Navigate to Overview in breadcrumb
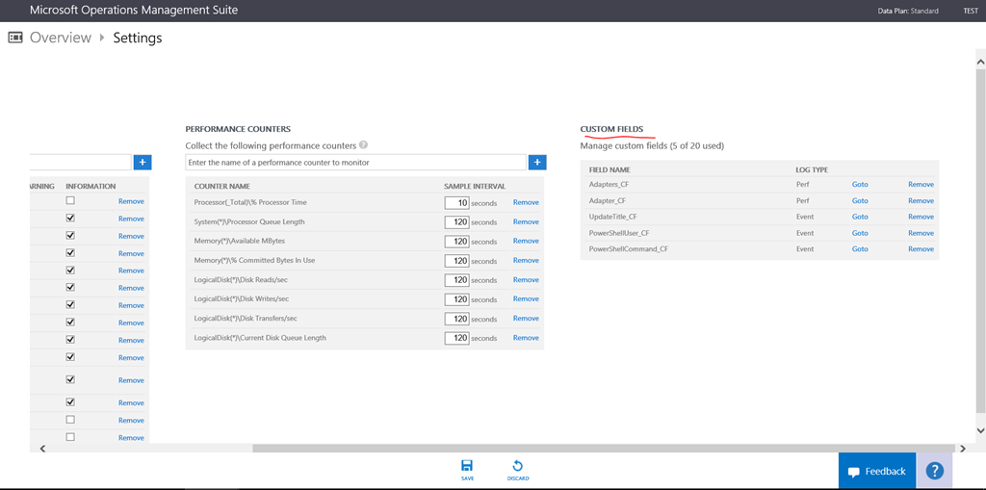This screenshot has width=986, height=490. click(60, 38)
